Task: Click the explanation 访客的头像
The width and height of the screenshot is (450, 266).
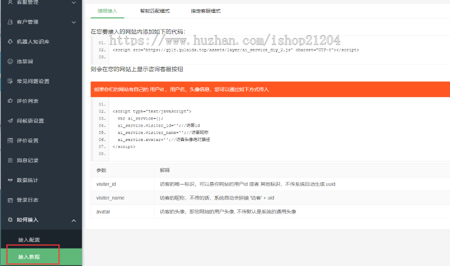Action: (228, 212)
